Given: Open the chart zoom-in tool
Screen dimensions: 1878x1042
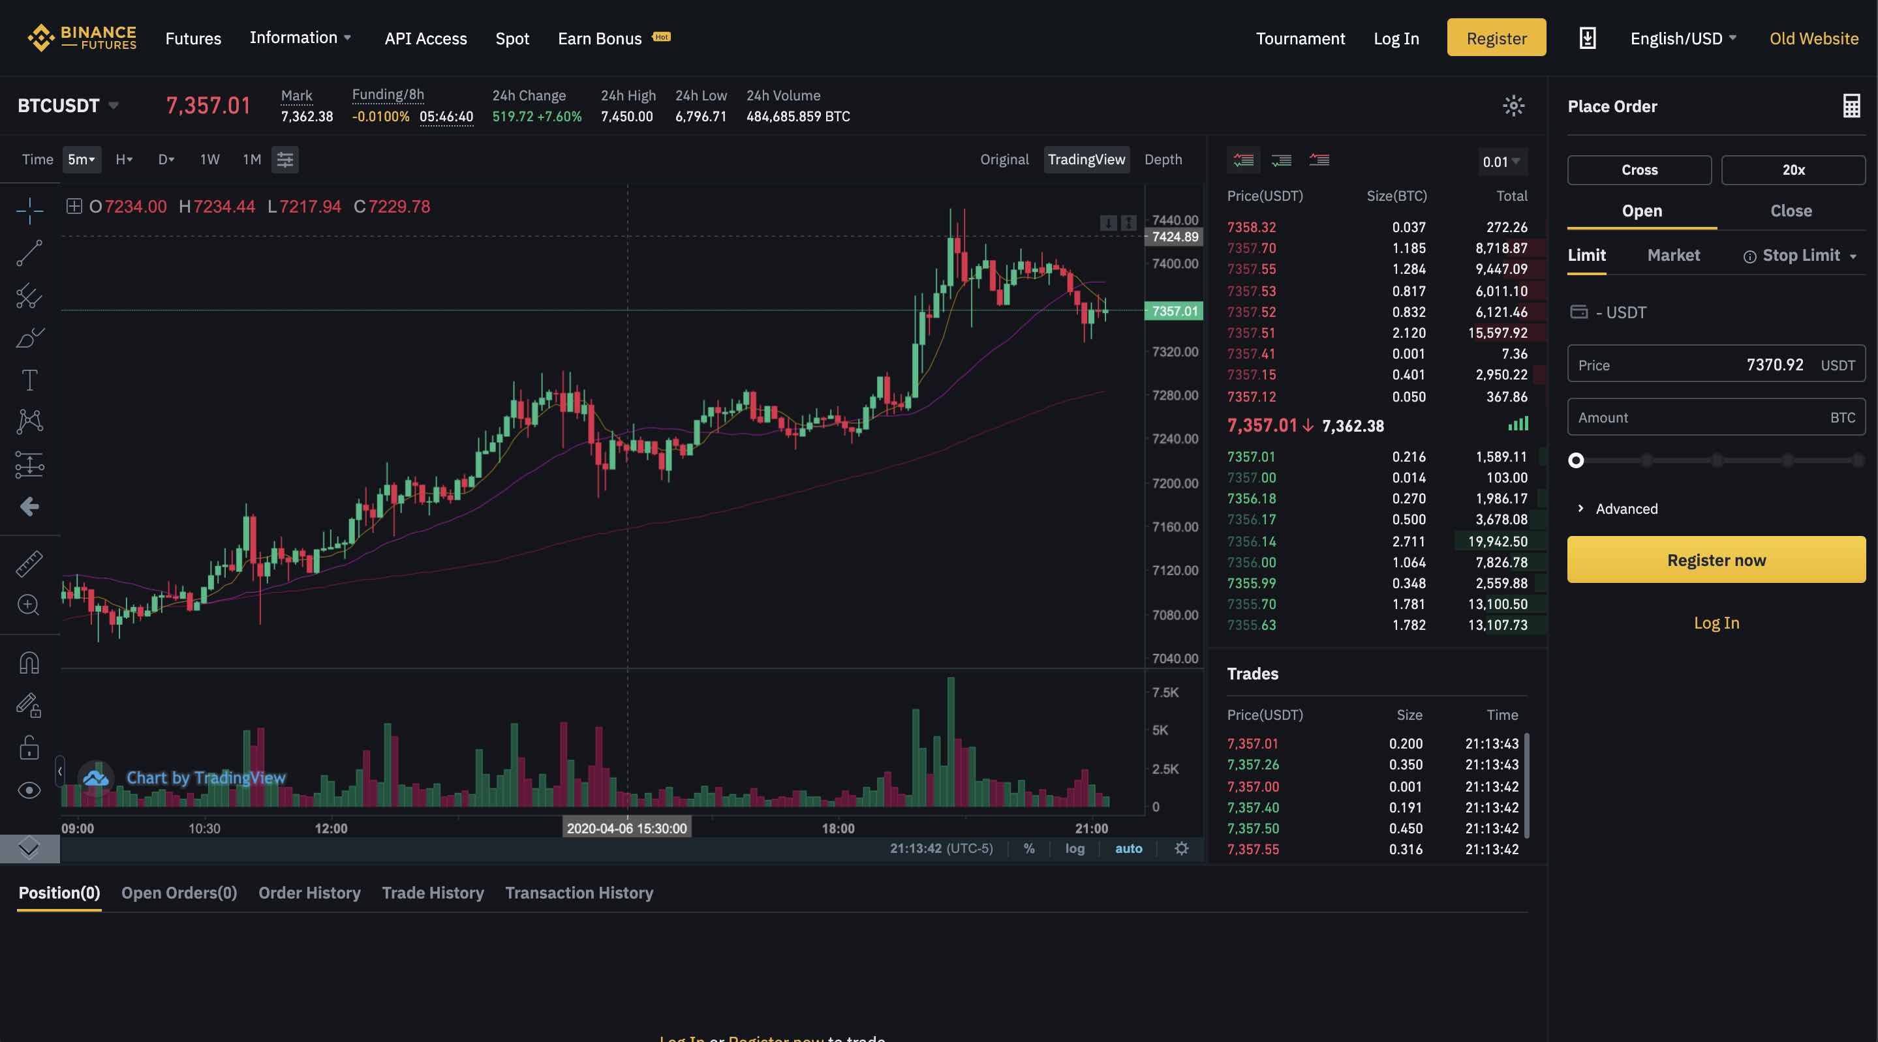Looking at the screenshot, I should (29, 606).
